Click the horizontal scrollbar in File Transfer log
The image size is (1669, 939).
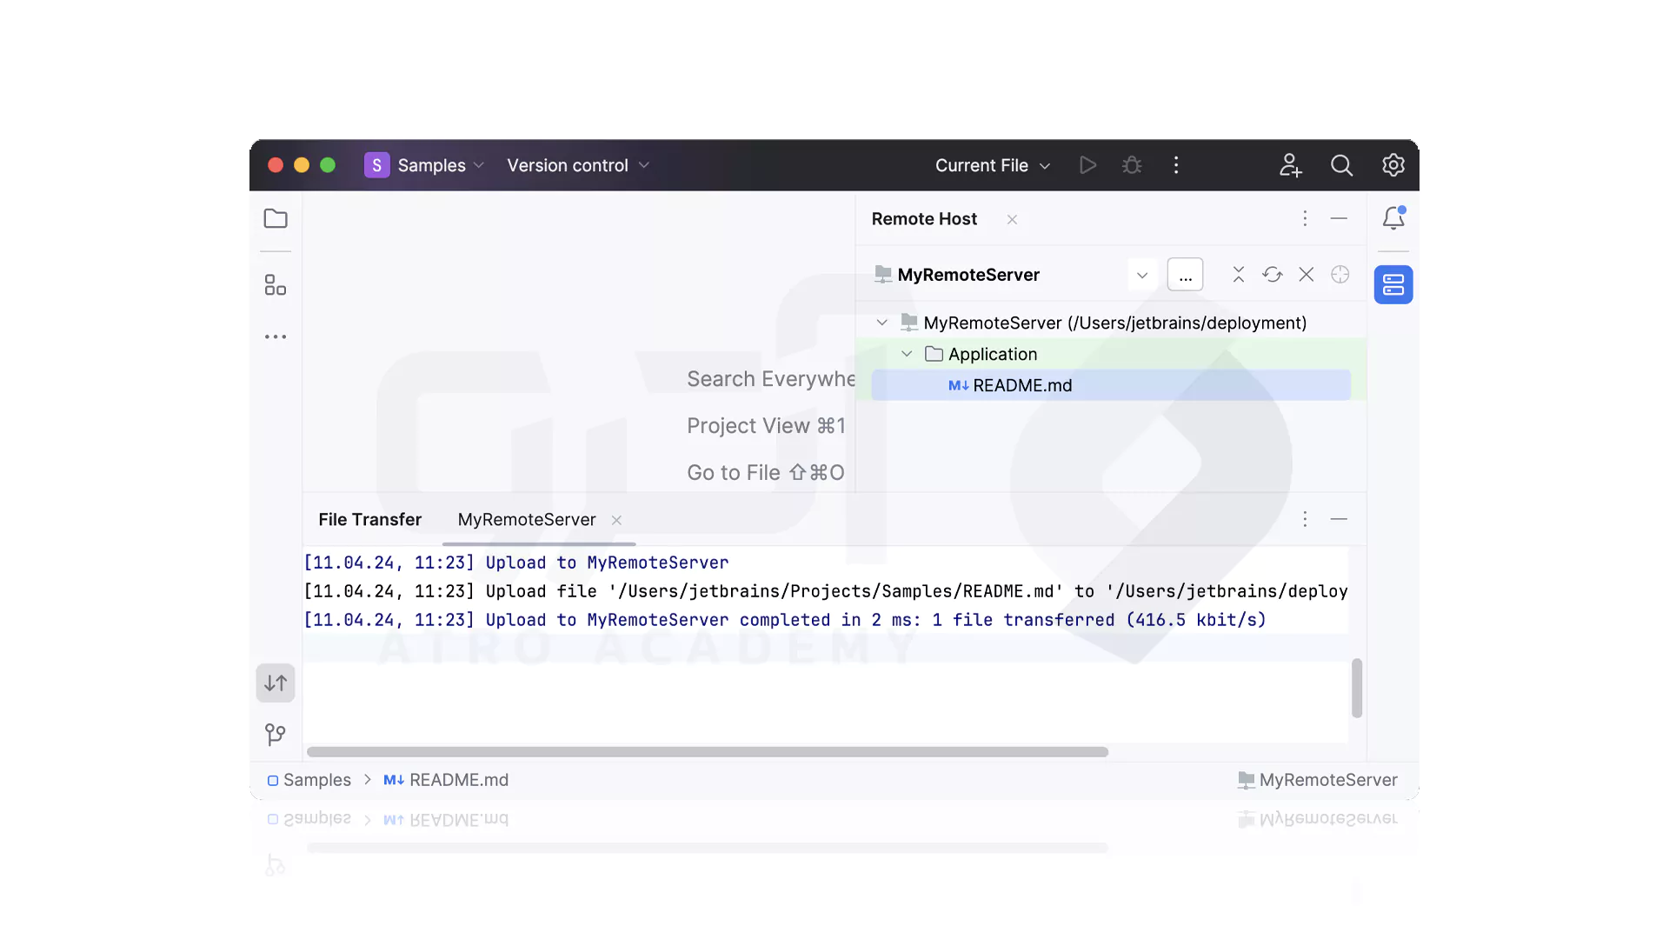click(708, 751)
